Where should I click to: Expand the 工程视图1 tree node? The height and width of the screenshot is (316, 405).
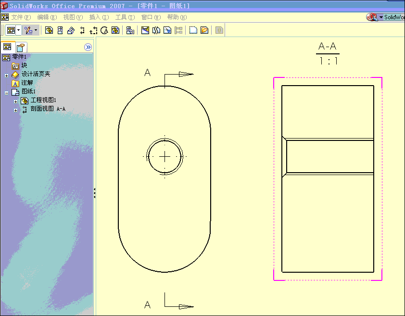15,101
